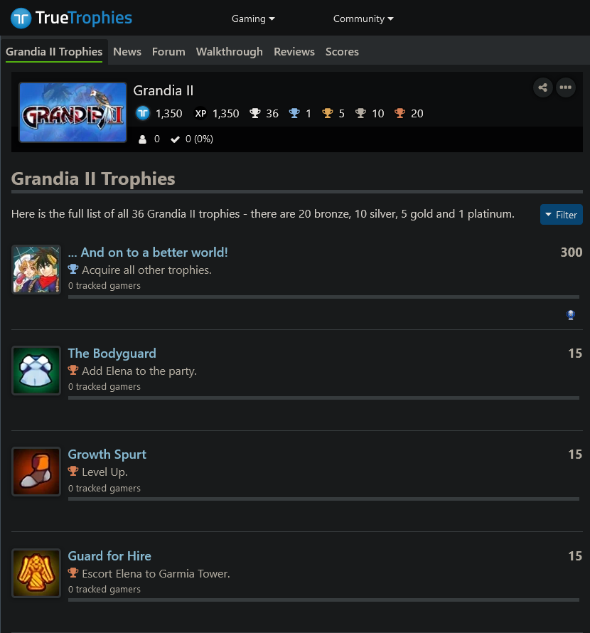This screenshot has height=633, width=590.
Task: Click progress bar under The Bodyguard
Action: [323, 398]
